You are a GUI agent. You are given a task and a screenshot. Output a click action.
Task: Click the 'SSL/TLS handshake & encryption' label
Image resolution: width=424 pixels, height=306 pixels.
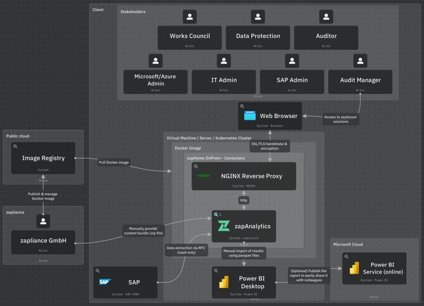[270, 146]
